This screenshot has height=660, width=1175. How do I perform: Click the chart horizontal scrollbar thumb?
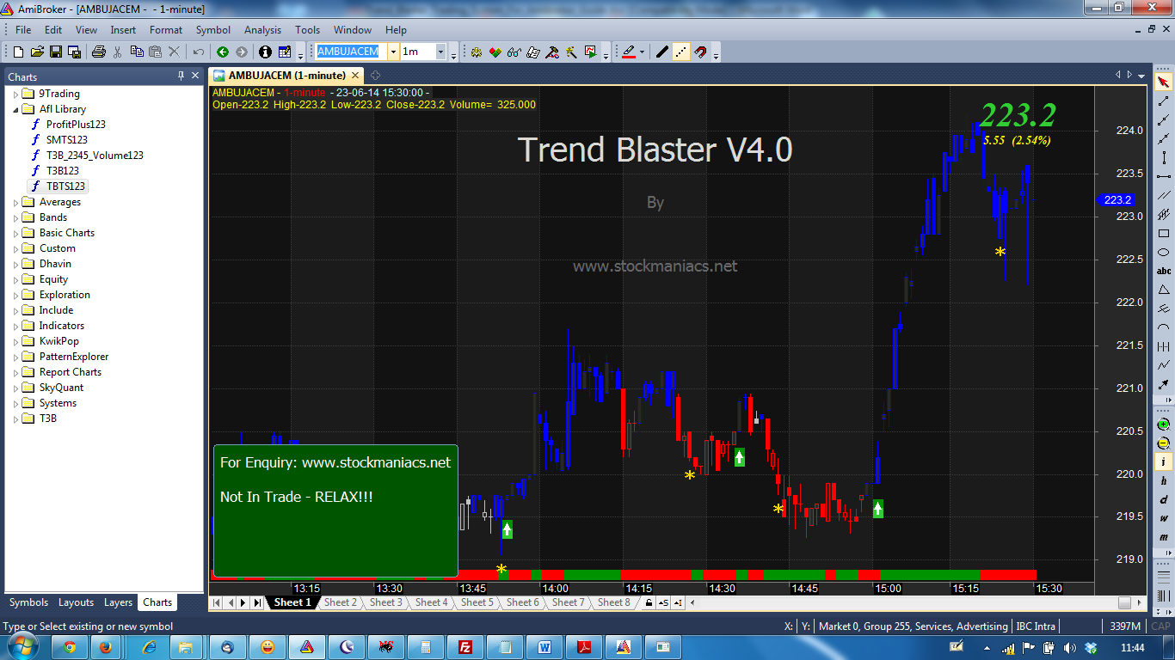pyautogui.click(x=1124, y=603)
